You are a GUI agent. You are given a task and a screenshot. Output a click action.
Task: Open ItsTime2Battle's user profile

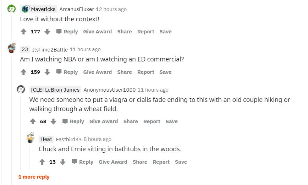[50, 49]
